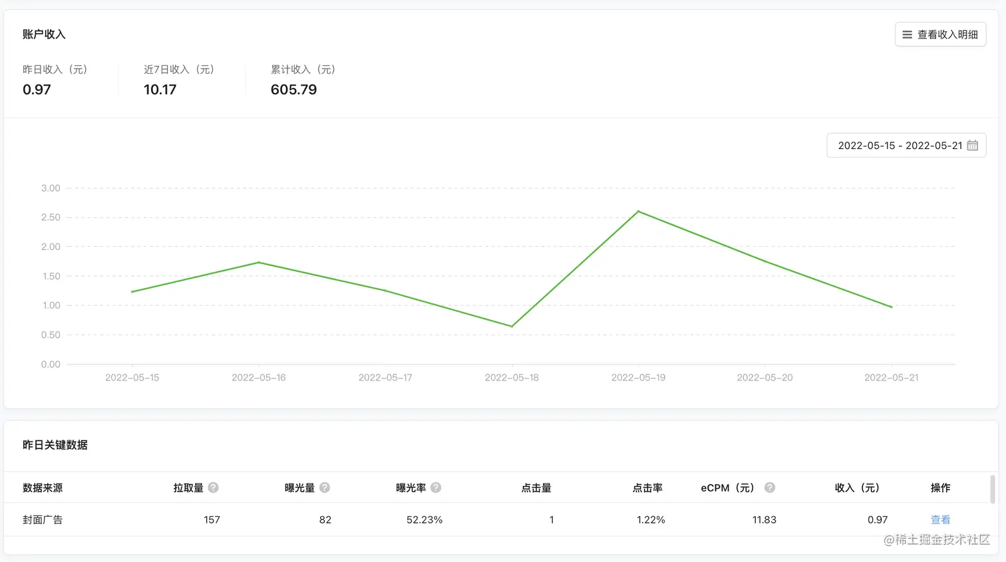The image size is (1006, 562).
Task: Click the 累计收入 value 605.79
Action: [x=293, y=90]
